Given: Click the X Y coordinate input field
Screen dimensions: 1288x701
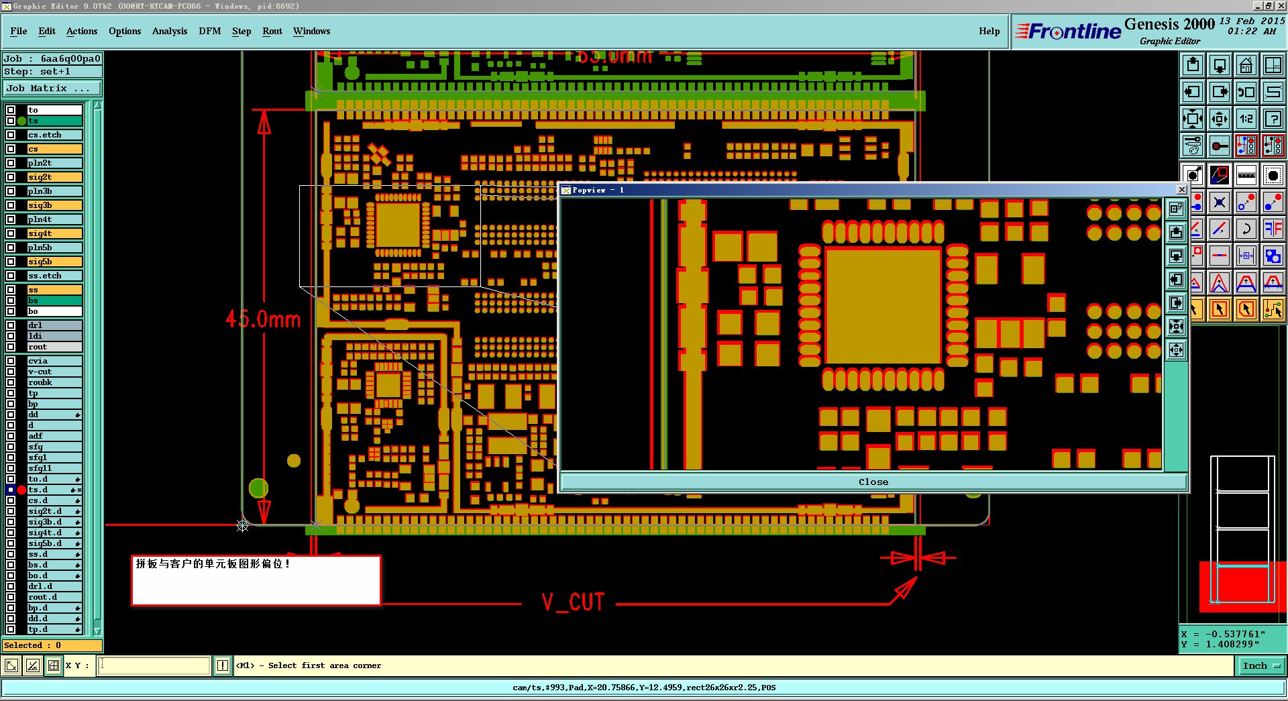Looking at the screenshot, I should [x=154, y=665].
